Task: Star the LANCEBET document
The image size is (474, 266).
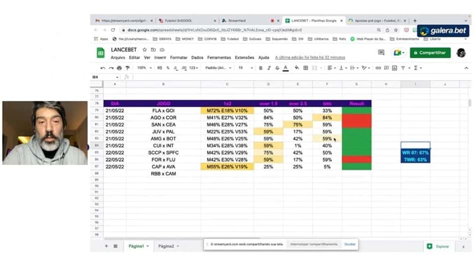Action: pos(145,49)
